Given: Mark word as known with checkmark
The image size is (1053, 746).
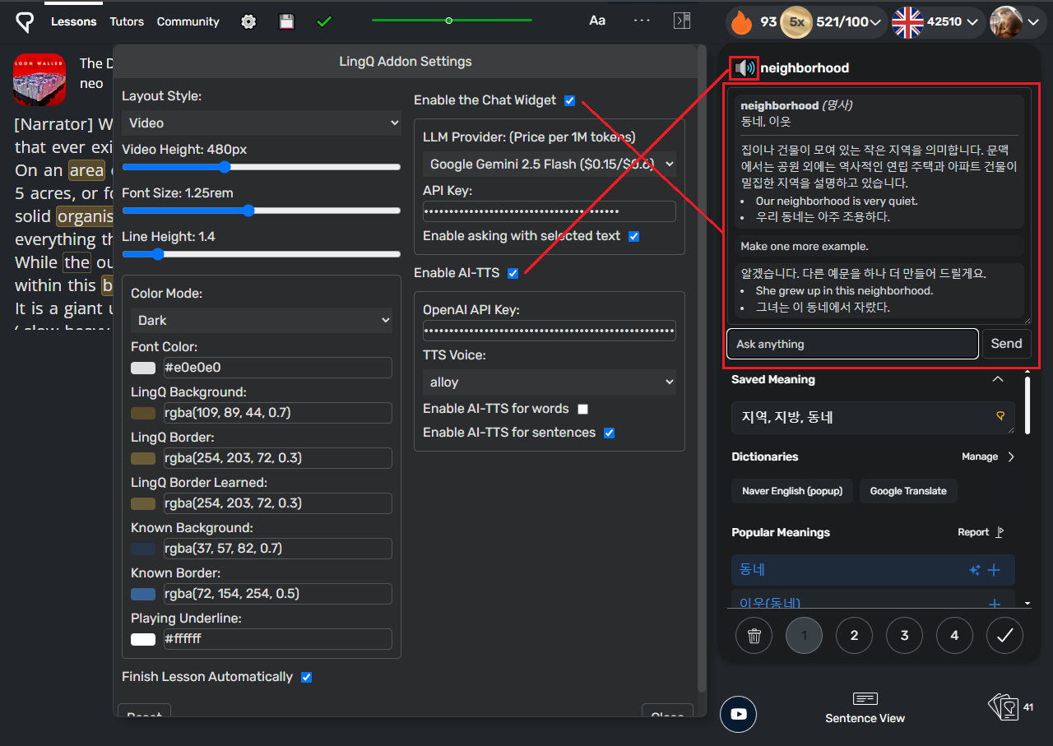Looking at the screenshot, I should [x=1004, y=635].
